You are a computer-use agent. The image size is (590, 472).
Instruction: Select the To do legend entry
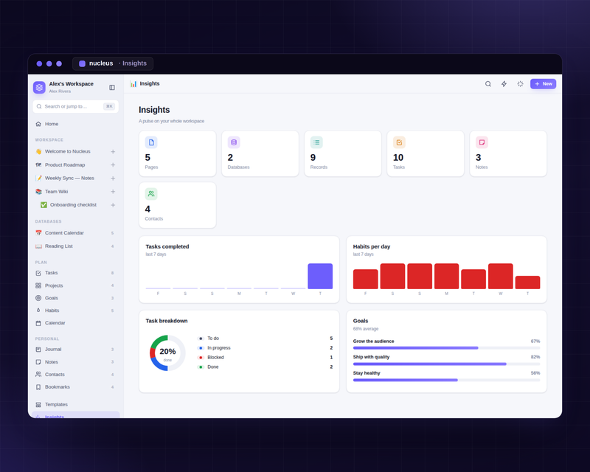point(265,339)
